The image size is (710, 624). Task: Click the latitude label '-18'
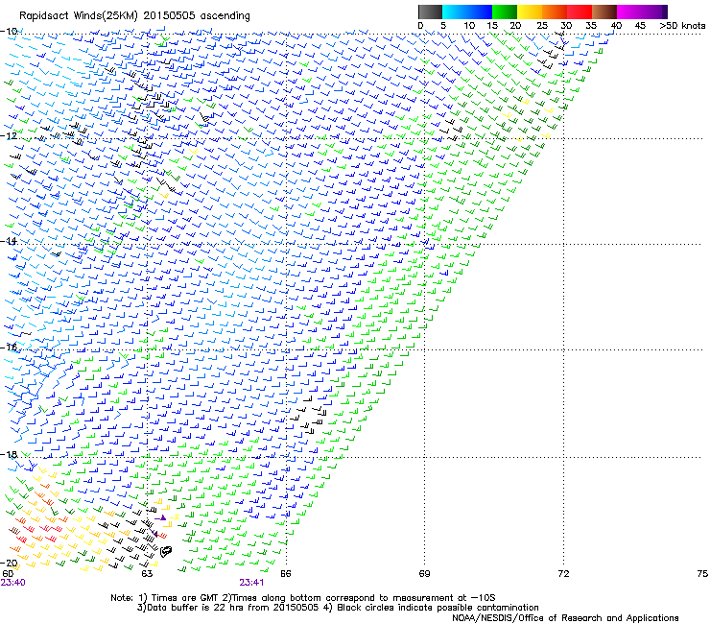(x=9, y=454)
